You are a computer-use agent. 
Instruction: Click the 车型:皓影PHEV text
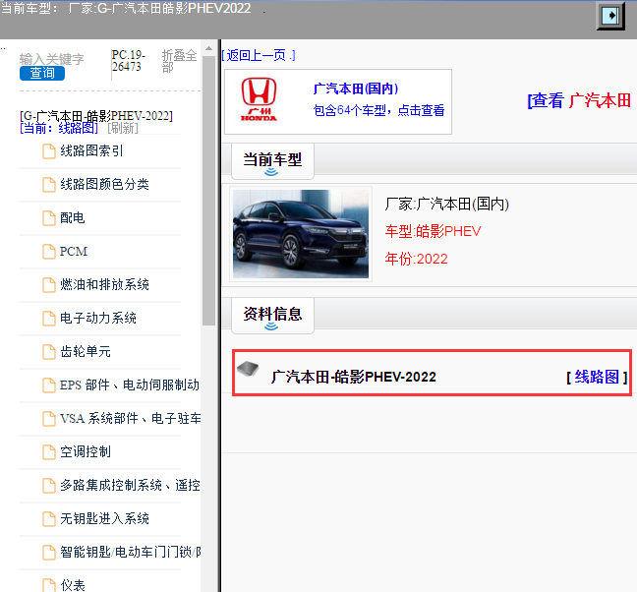(434, 231)
